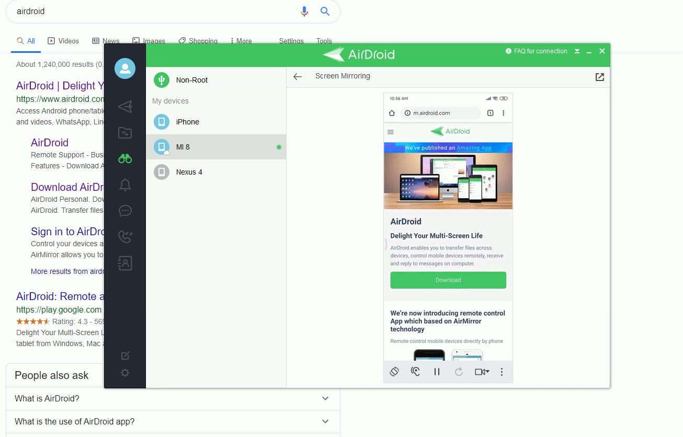Image resolution: width=683 pixels, height=437 pixels.
Task: Select the Nexus 4 device
Action: click(216, 172)
